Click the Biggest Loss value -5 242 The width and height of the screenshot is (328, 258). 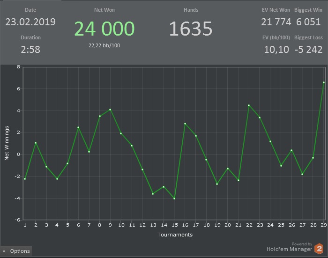coord(308,50)
